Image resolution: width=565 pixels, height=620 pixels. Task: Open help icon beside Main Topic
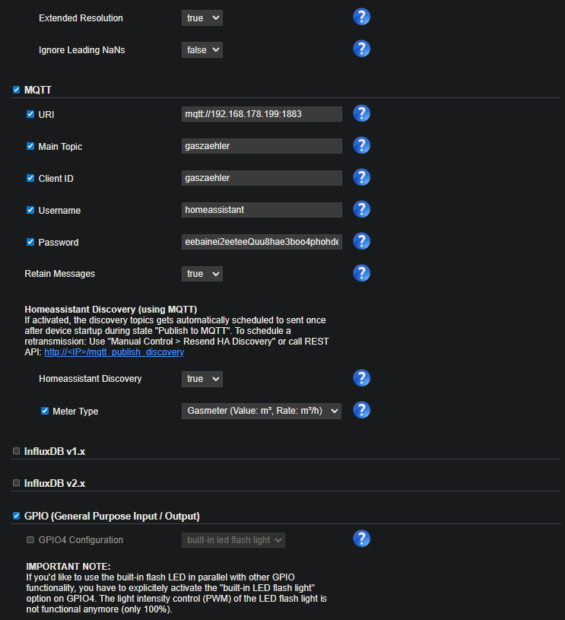coord(362,145)
